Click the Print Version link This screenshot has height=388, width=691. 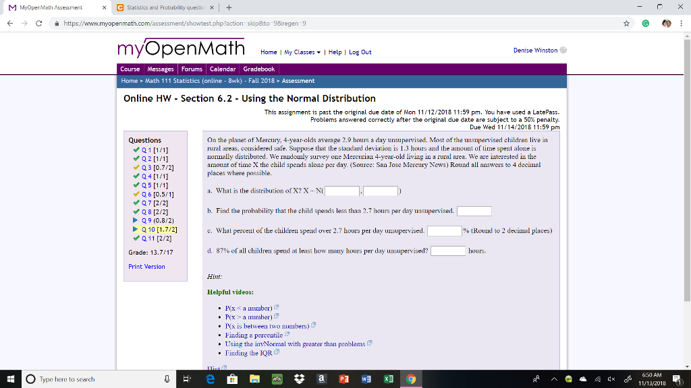(x=146, y=266)
